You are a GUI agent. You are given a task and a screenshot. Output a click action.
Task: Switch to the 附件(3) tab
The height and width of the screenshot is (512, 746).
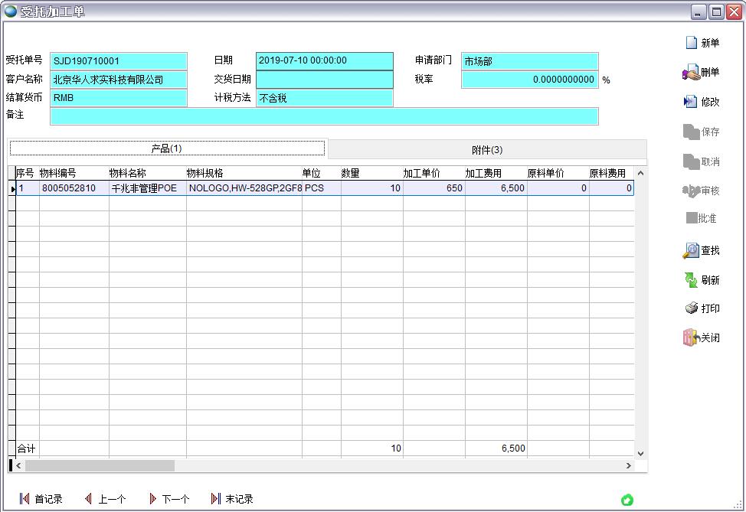pos(487,147)
